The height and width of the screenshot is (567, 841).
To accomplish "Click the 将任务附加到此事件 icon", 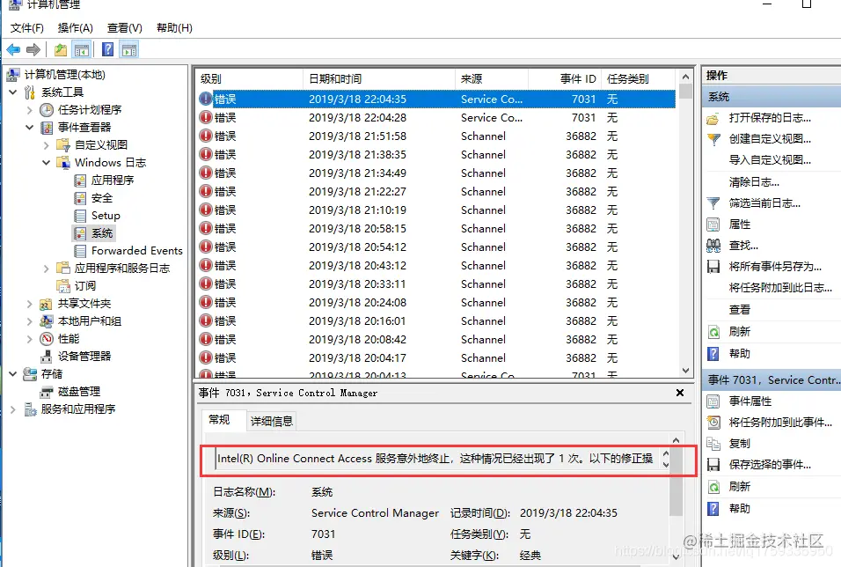I will pyautogui.click(x=713, y=423).
